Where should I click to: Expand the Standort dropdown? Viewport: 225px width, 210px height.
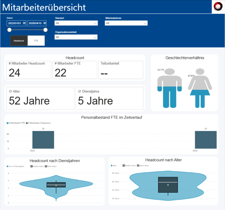(x=95, y=23)
